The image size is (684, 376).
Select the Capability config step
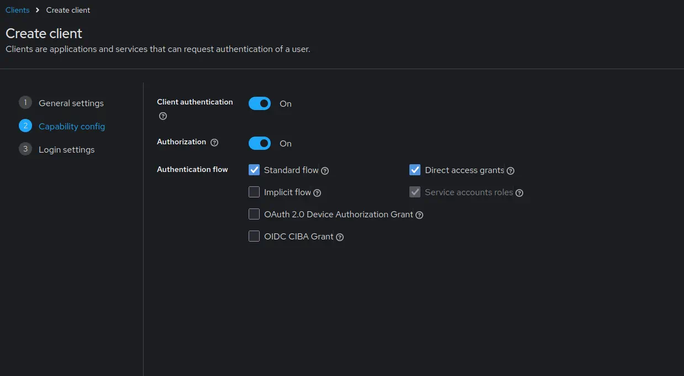click(71, 127)
